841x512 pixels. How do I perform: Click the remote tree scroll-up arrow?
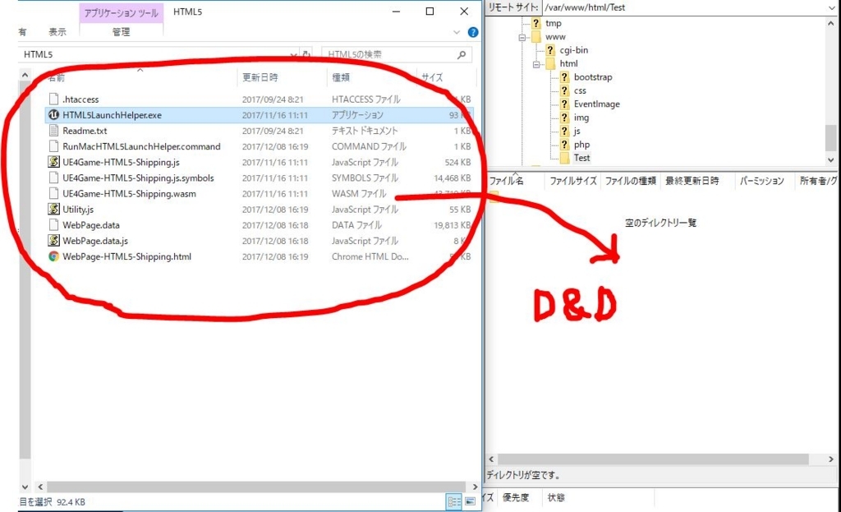point(831,23)
